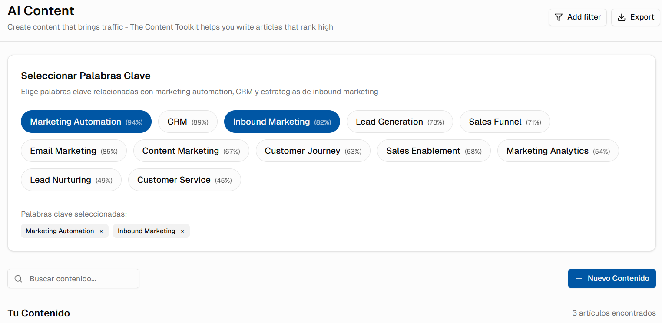Screen dimensions: 662x323
Task: Select the Sales Enablement keyword
Action: pyautogui.click(x=434, y=151)
